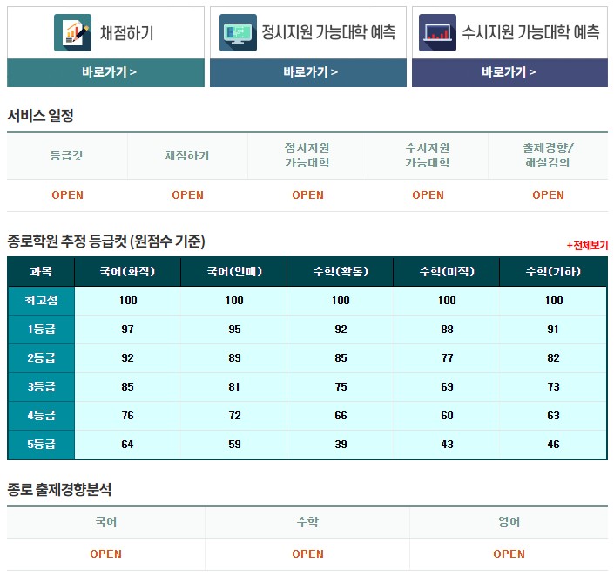This screenshot has width=614, height=578.
Task: Click 89 in the 2등급 row
Action: coord(234,358)
